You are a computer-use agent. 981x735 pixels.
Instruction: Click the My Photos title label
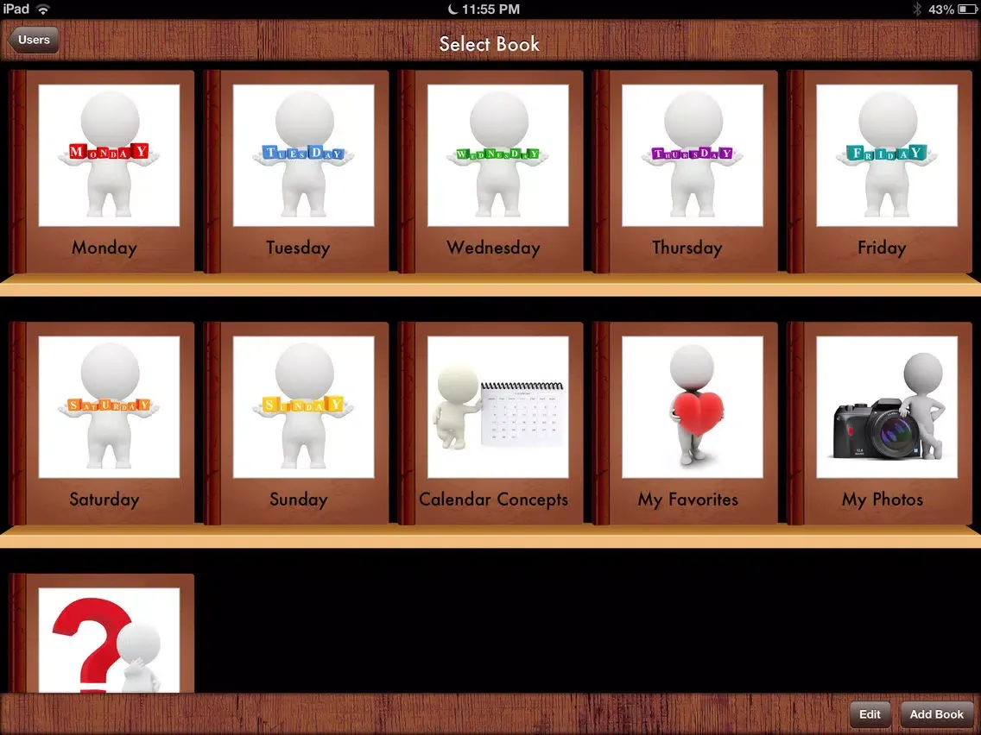(x=883, y=499)
